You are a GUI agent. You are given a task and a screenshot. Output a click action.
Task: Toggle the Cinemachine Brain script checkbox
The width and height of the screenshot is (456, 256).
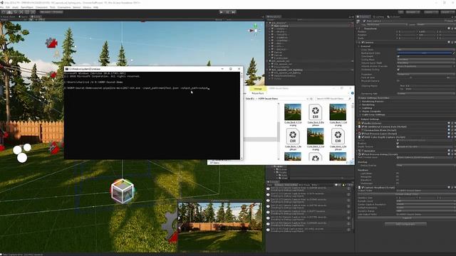click(x=363, y=130)
